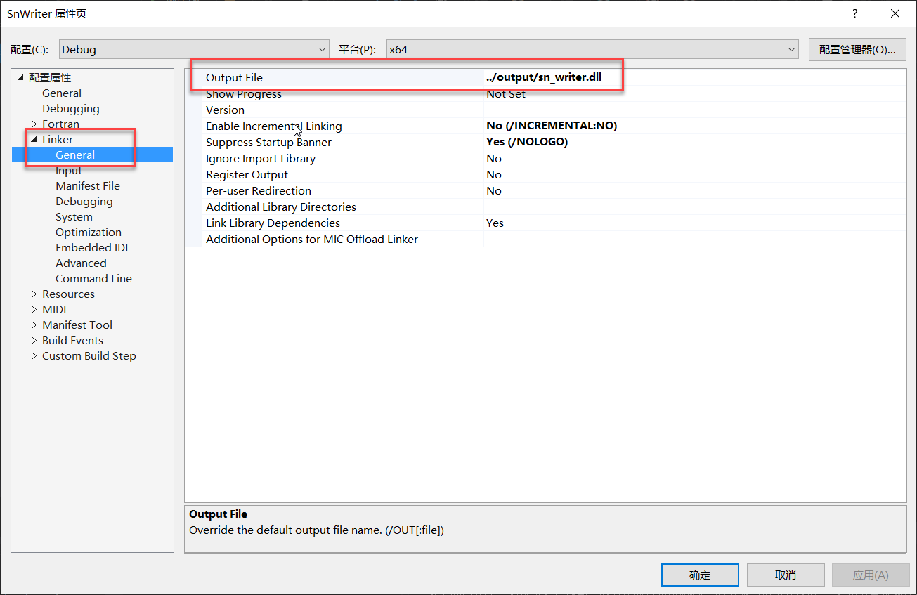
Task: Cancel changes using the 取消 button
Action: (x=785, y=575)
